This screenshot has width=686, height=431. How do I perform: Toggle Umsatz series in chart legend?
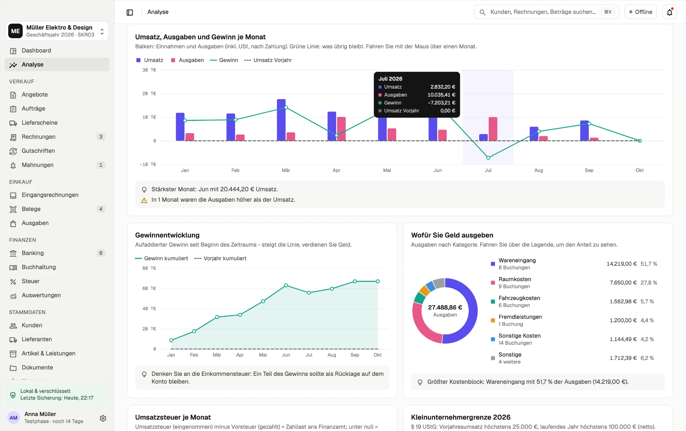(150, 60)
